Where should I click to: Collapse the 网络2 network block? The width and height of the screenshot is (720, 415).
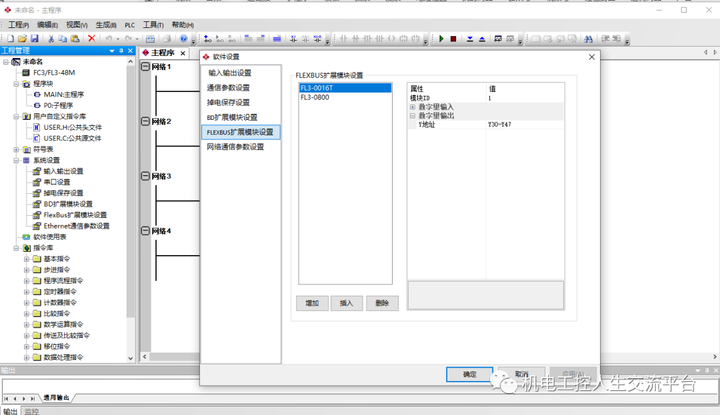[x=145, y=121]
